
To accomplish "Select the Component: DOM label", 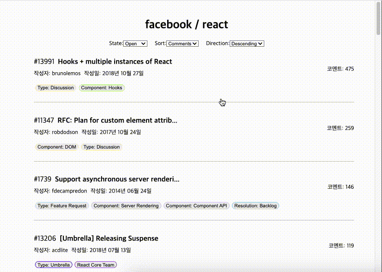I will (57, 147).
